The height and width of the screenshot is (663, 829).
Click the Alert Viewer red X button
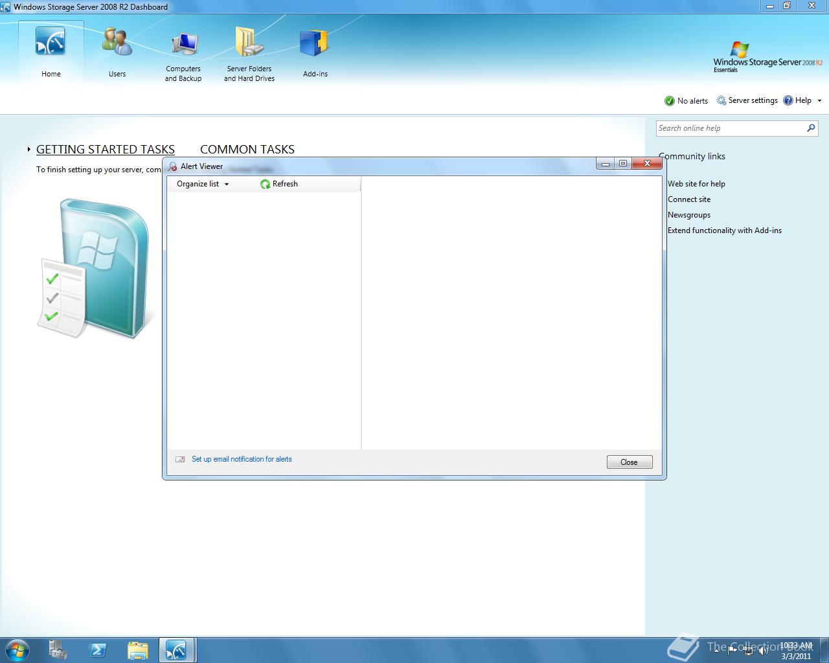click(646, 164)
